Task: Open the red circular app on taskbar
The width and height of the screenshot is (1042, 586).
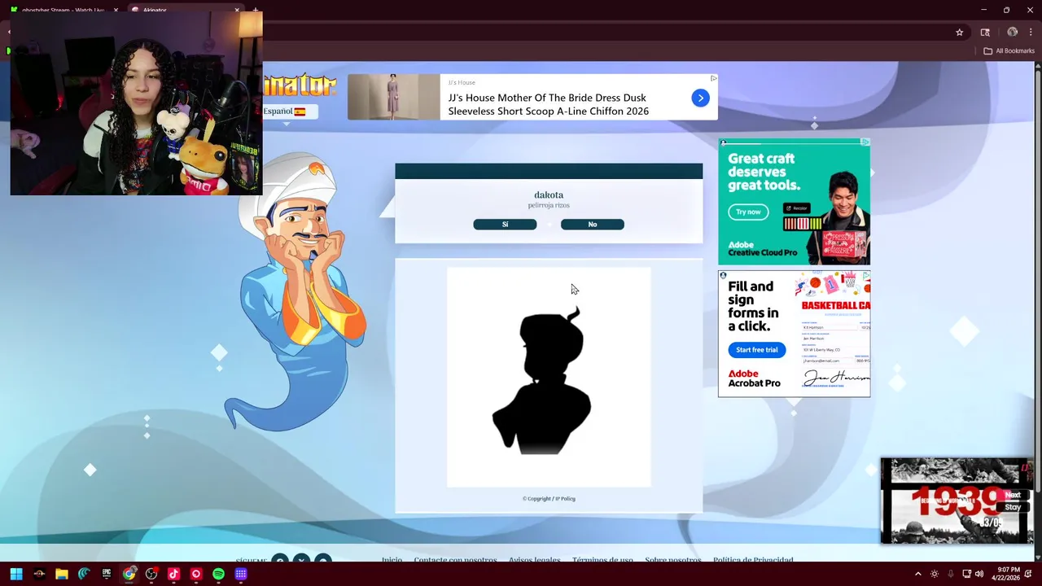Action: (196, 574)
